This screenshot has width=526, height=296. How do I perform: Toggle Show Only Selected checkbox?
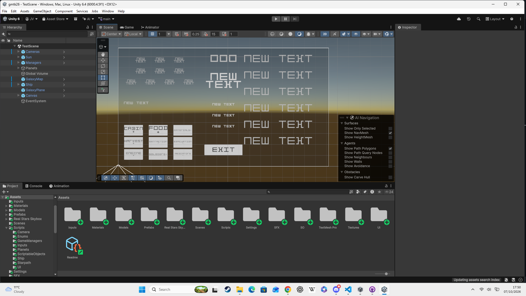tap(390, 129)
